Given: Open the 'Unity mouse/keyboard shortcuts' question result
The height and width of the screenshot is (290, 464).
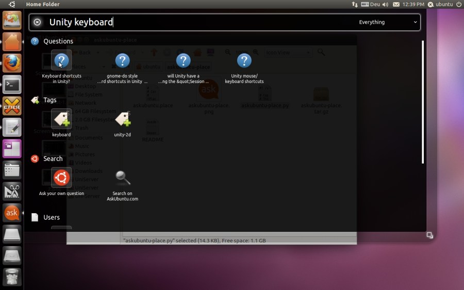Looking at the screenshot, I should click(244, 62).
